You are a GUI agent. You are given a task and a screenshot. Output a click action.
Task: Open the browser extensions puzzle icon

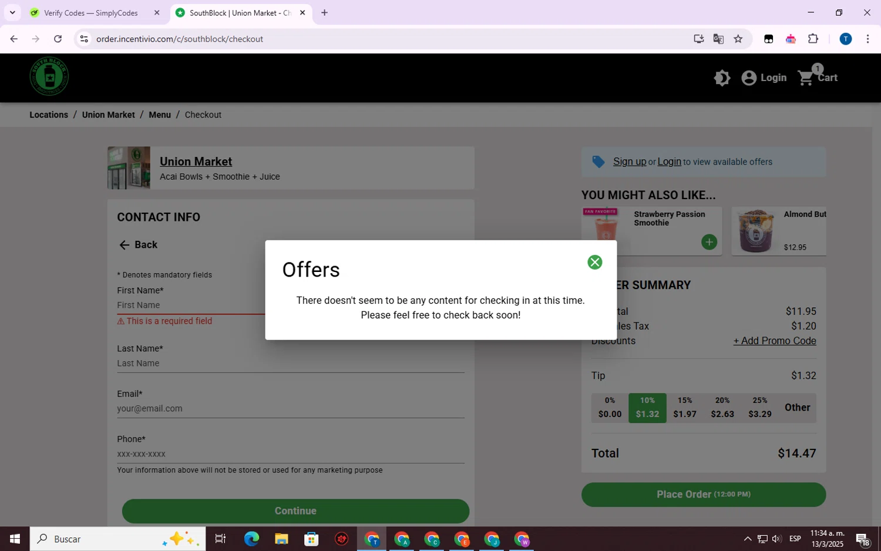[813, 39]
